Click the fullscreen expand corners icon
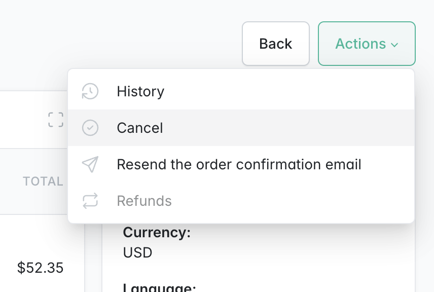The height and width of the screenshot is (292, 434). (56, 120)
